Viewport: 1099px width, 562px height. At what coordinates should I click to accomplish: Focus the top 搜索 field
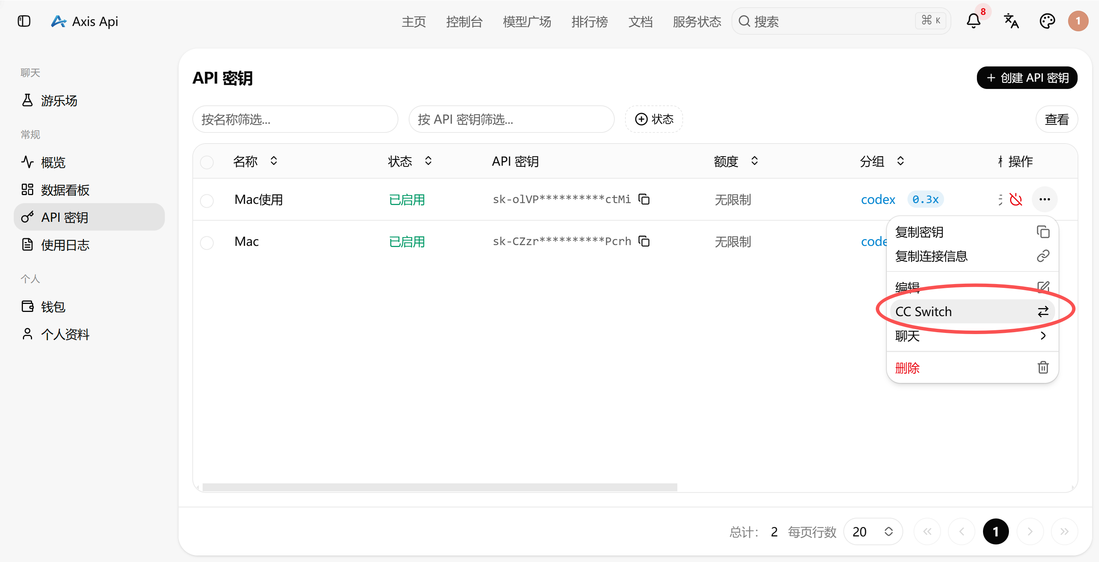(841, 21)
